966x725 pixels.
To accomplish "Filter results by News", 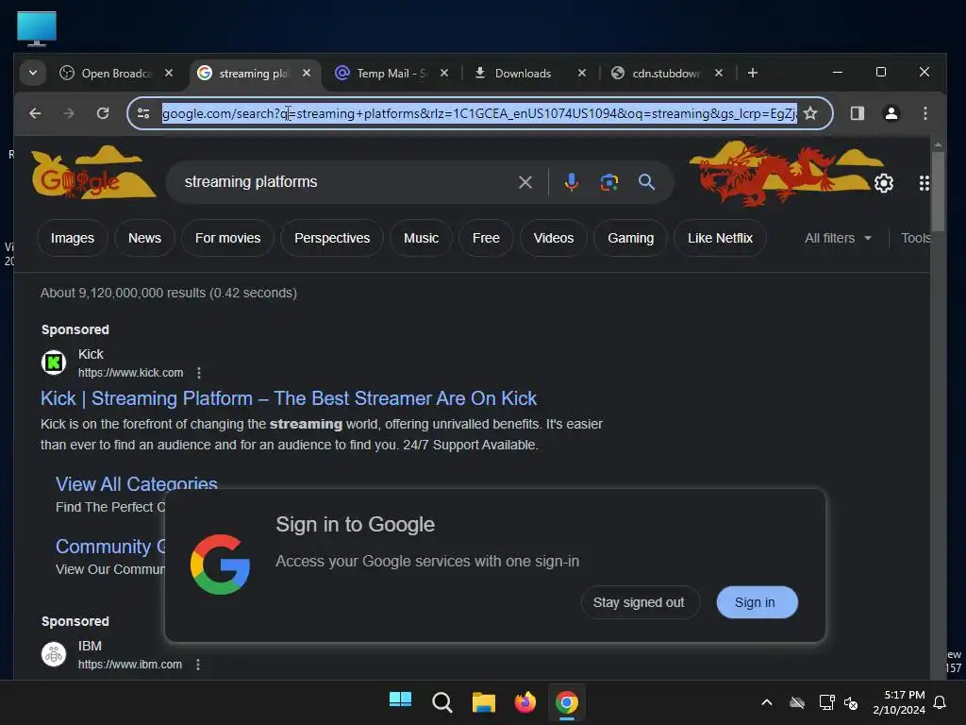I will point(144,238).
